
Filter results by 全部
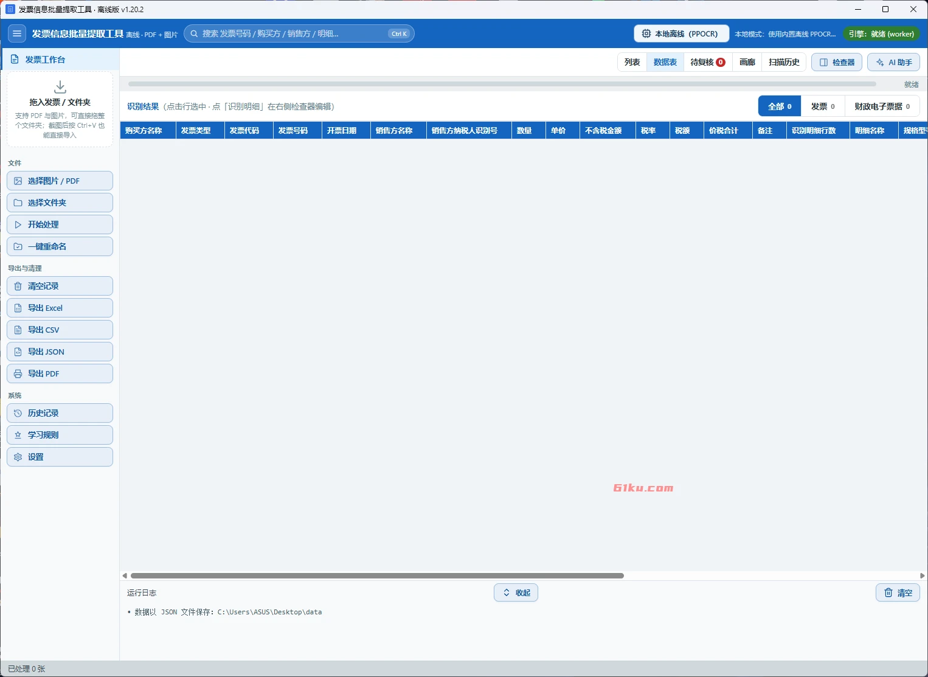pos(780,106)
